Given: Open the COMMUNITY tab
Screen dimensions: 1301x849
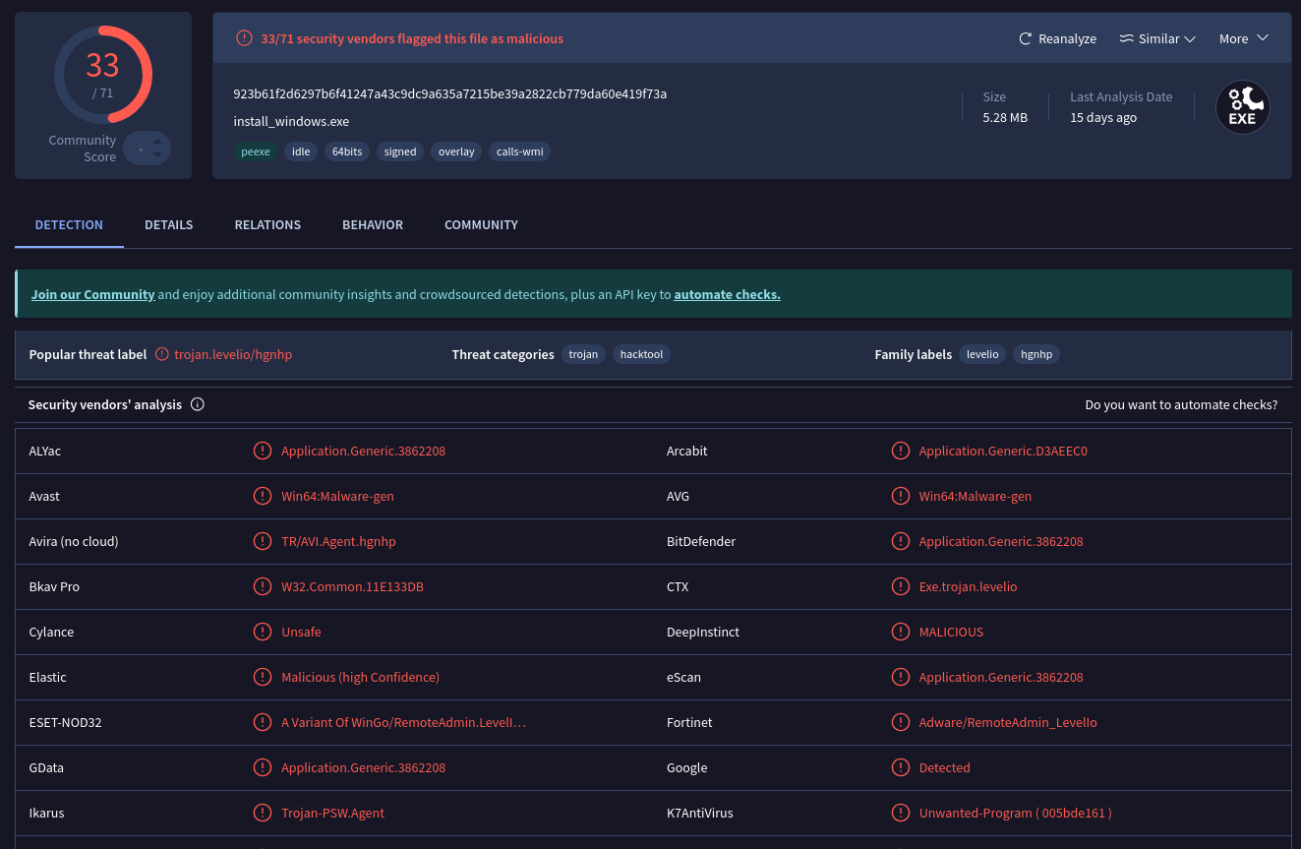Looking at the screenshot, I should point(481,224).
